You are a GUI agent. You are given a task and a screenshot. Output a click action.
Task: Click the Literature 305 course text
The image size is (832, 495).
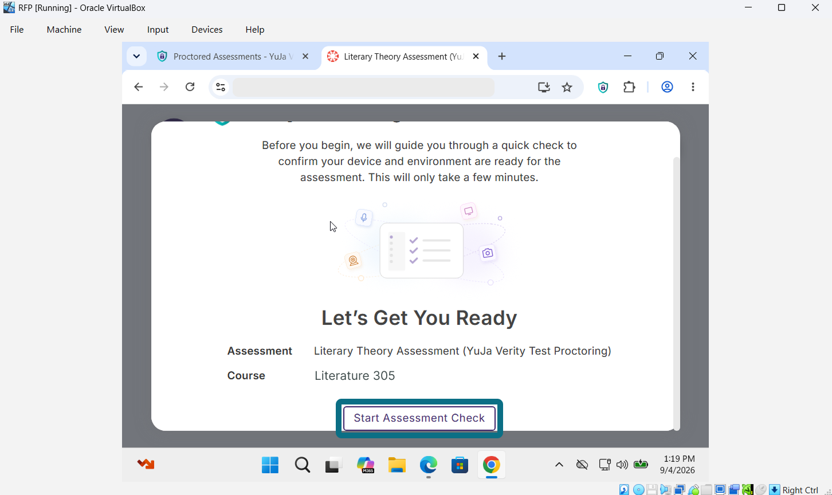355,376
